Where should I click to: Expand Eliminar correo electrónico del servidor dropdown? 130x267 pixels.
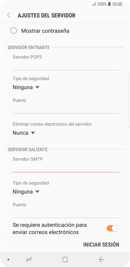(x=24, y=133)
